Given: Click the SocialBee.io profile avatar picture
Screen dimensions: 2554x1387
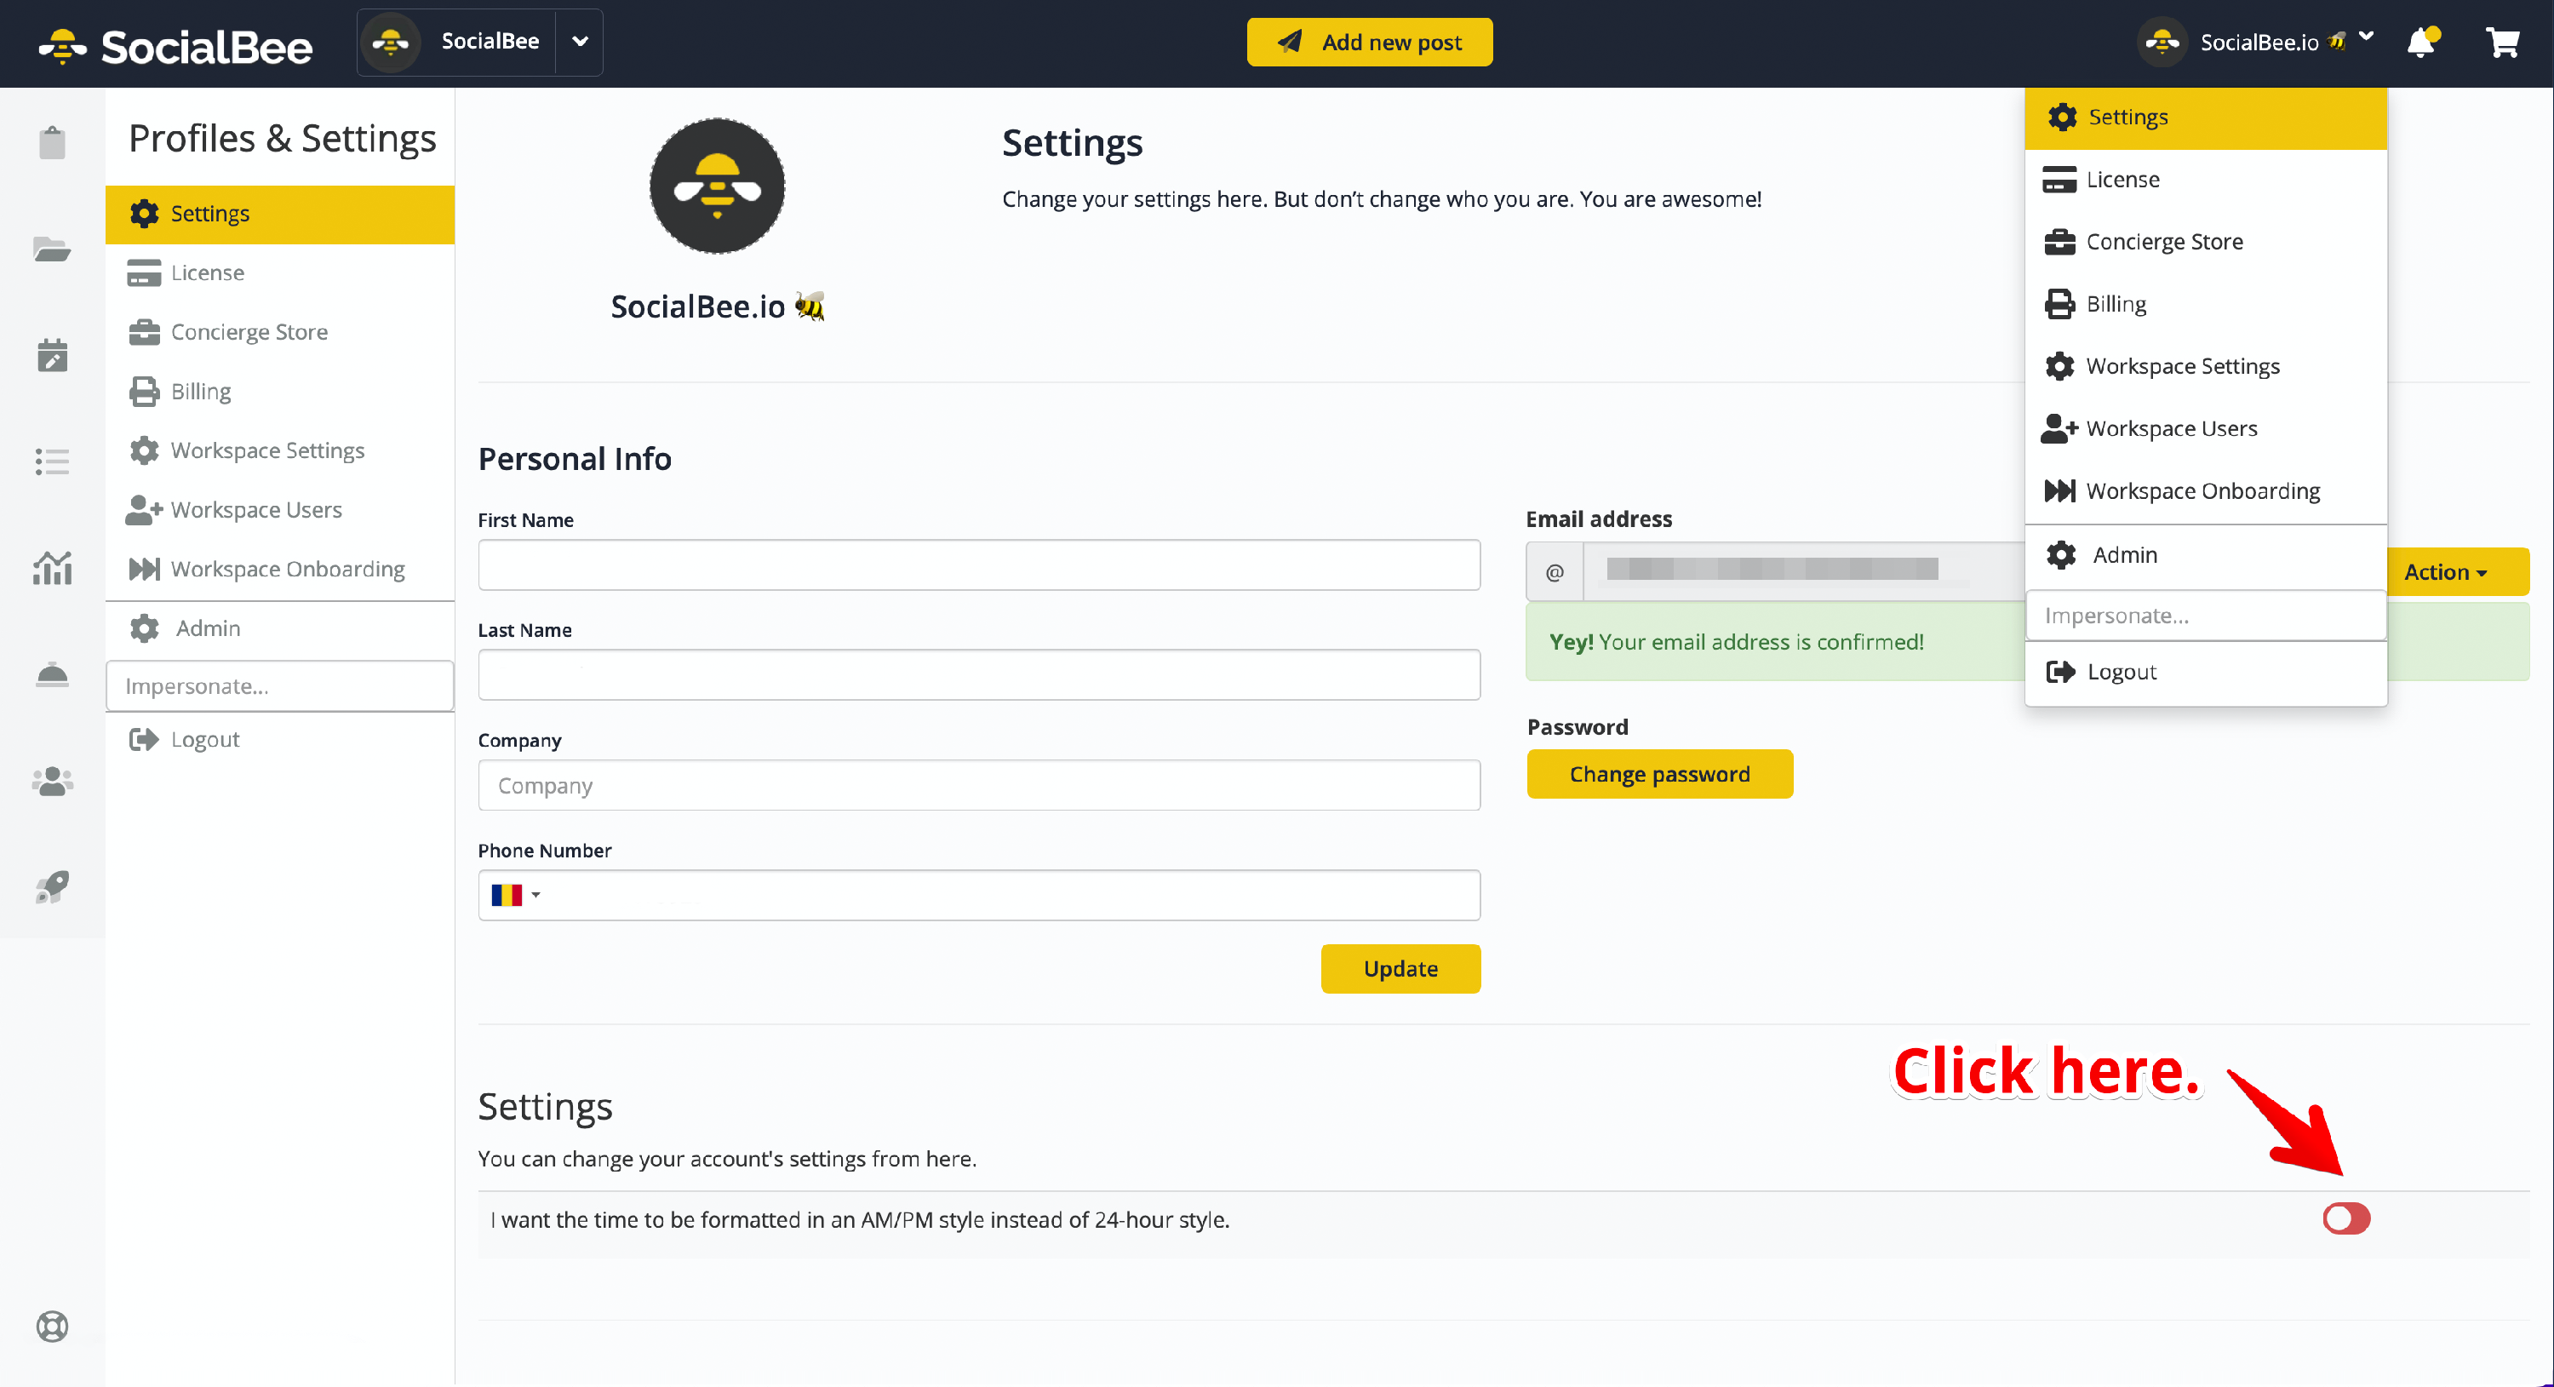Looking at the screenshot, I should click(717, 186).
